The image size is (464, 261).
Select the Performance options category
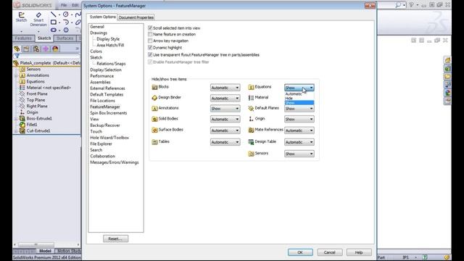point(101,76)
